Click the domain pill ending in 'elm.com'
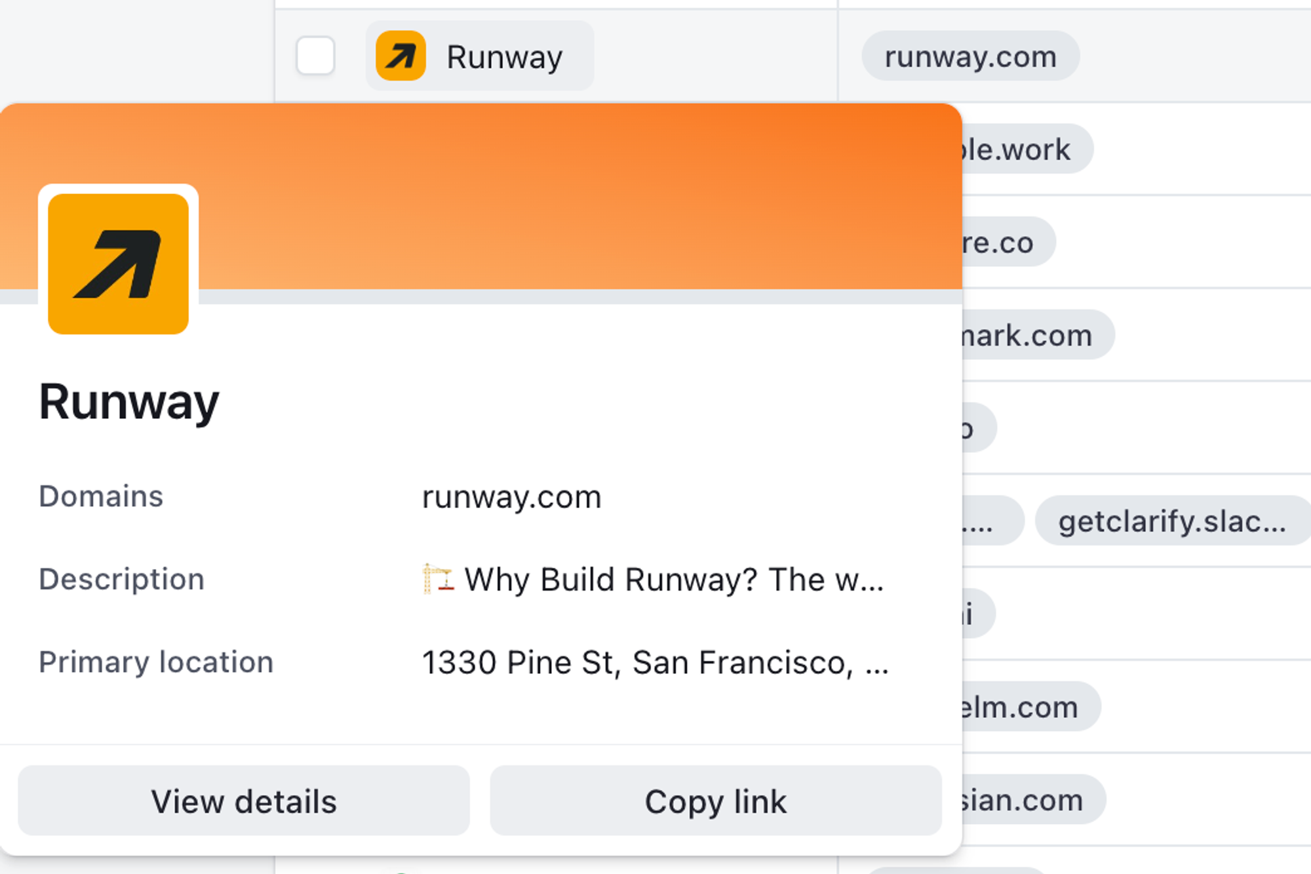1311x874 pixels. click(1031, 707)
